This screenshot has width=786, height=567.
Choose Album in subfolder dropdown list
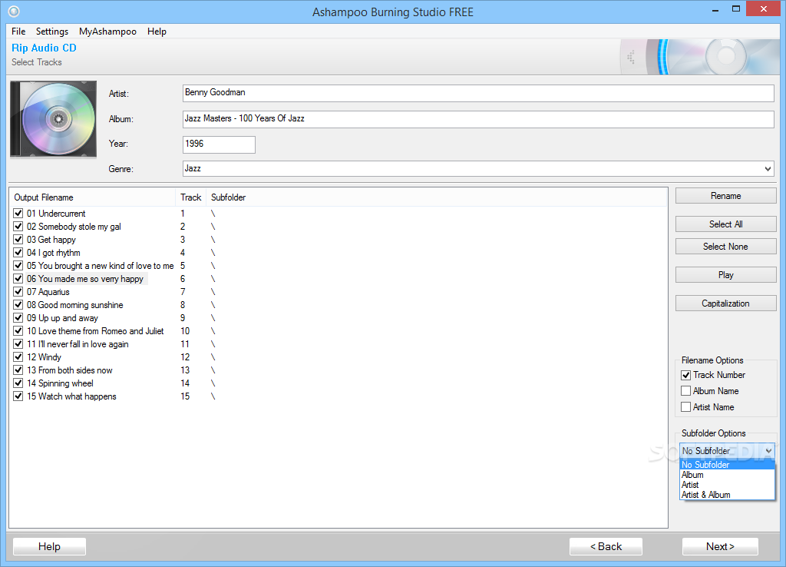click(728, 475)
